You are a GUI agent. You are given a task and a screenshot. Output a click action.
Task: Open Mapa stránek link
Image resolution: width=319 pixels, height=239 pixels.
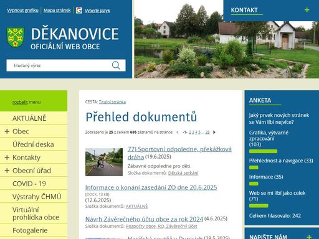57,11
